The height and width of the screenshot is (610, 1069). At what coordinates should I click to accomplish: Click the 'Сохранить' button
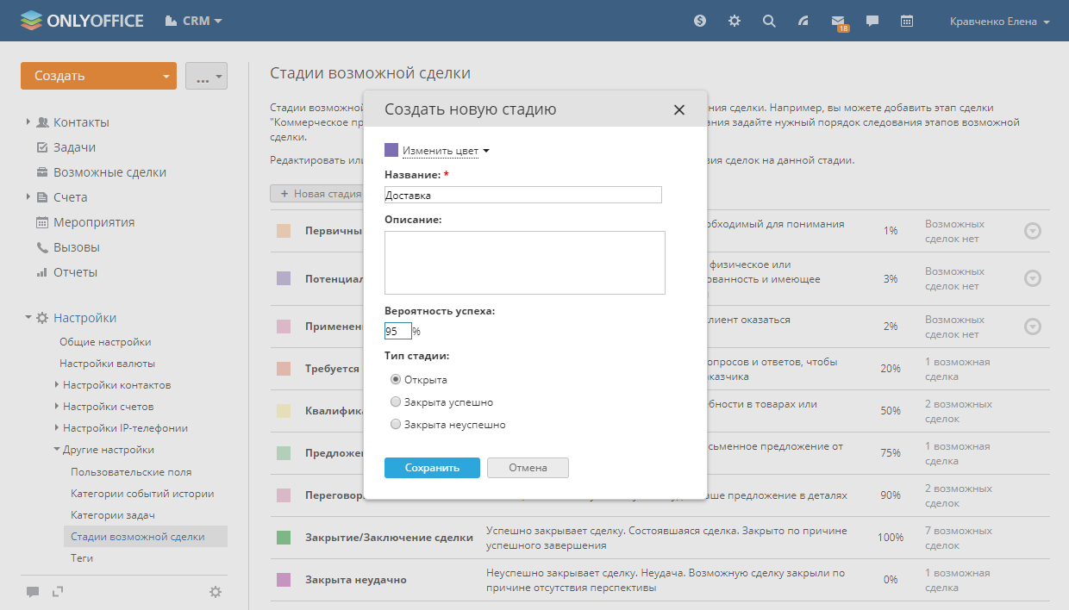pyautogui.click(x=432, y=468)
